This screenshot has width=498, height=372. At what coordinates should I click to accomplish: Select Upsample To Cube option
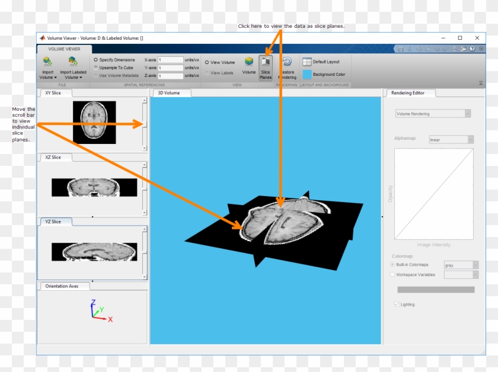(x=96, y=68)
